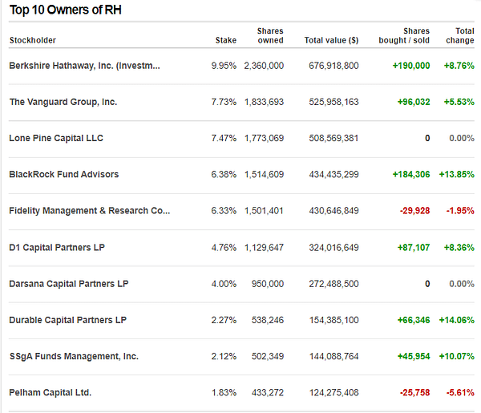481x413 pixels.
Task: Select shares owned 950,000
Action: click(x=268, y=284)
